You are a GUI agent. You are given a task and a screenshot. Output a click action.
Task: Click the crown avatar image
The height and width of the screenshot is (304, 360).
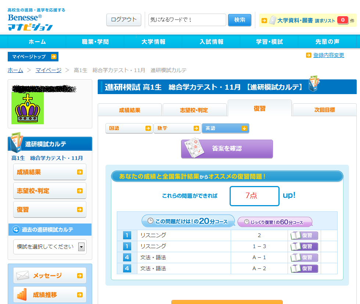pos(28,108)
